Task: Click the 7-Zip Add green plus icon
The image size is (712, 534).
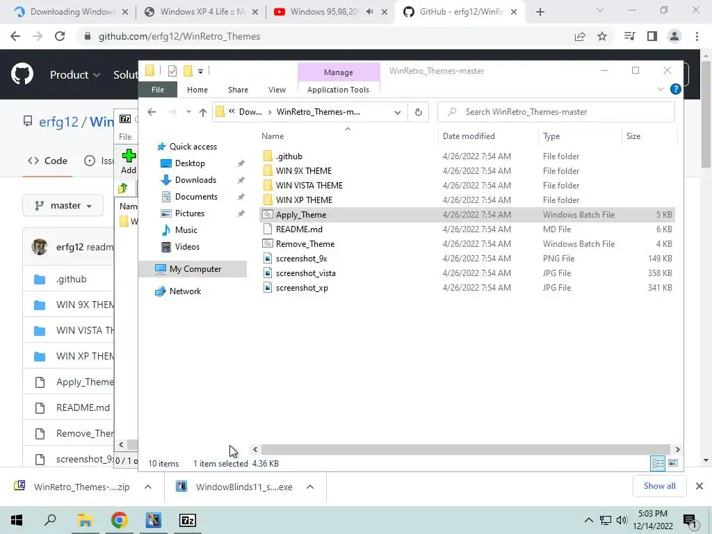Action: pos(129,156)
